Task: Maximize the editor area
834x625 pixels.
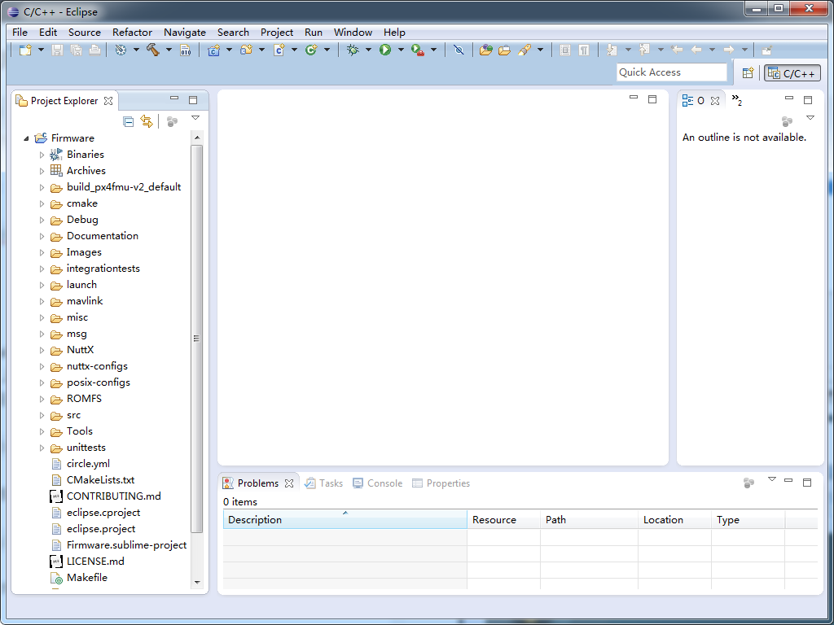Action: [x=652, y=99]
